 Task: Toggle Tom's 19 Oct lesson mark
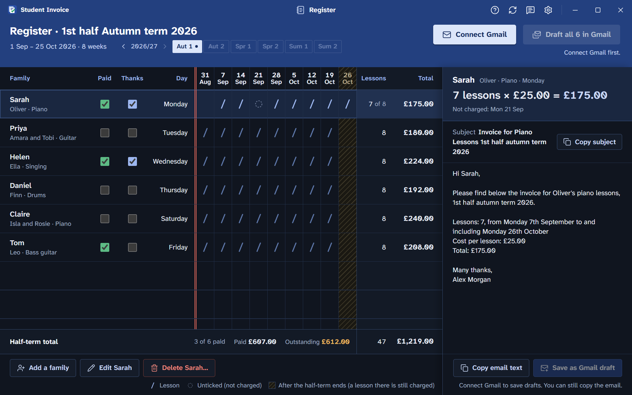click(x=330, y=247)
